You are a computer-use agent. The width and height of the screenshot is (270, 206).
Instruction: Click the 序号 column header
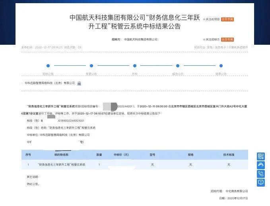28,155
